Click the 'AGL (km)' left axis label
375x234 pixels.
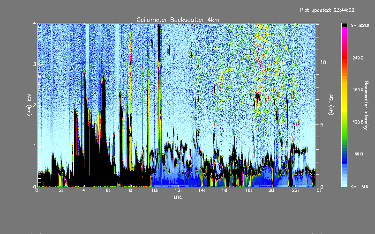[x=29, y=105]
